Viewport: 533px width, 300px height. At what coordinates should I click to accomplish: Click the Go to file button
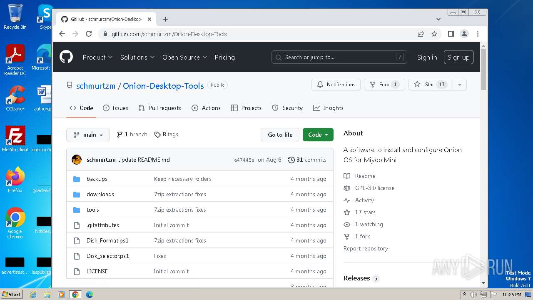point(280,135)
